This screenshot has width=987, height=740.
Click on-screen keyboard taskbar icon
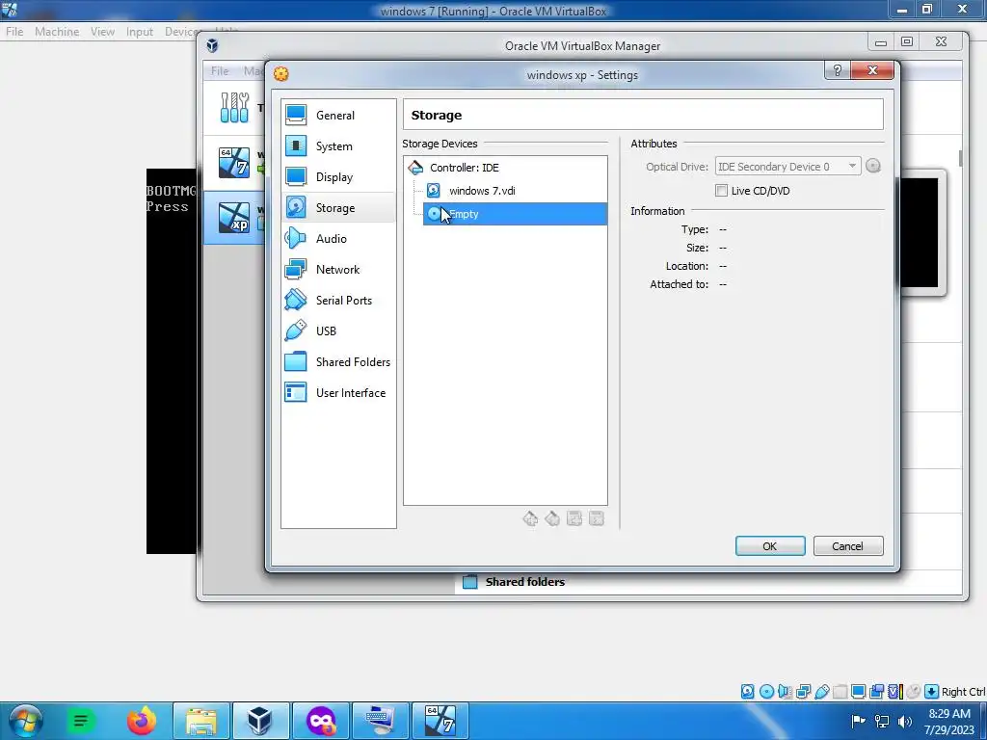pos(380,721)
